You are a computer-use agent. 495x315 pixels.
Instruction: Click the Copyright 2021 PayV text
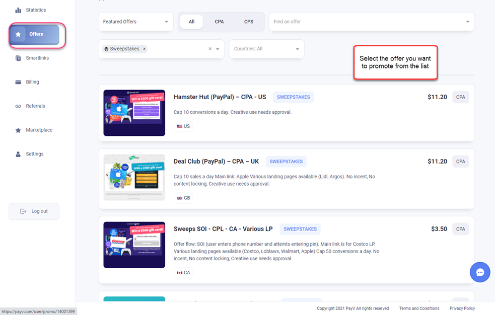pyautogui.click(x=353, y=308)
